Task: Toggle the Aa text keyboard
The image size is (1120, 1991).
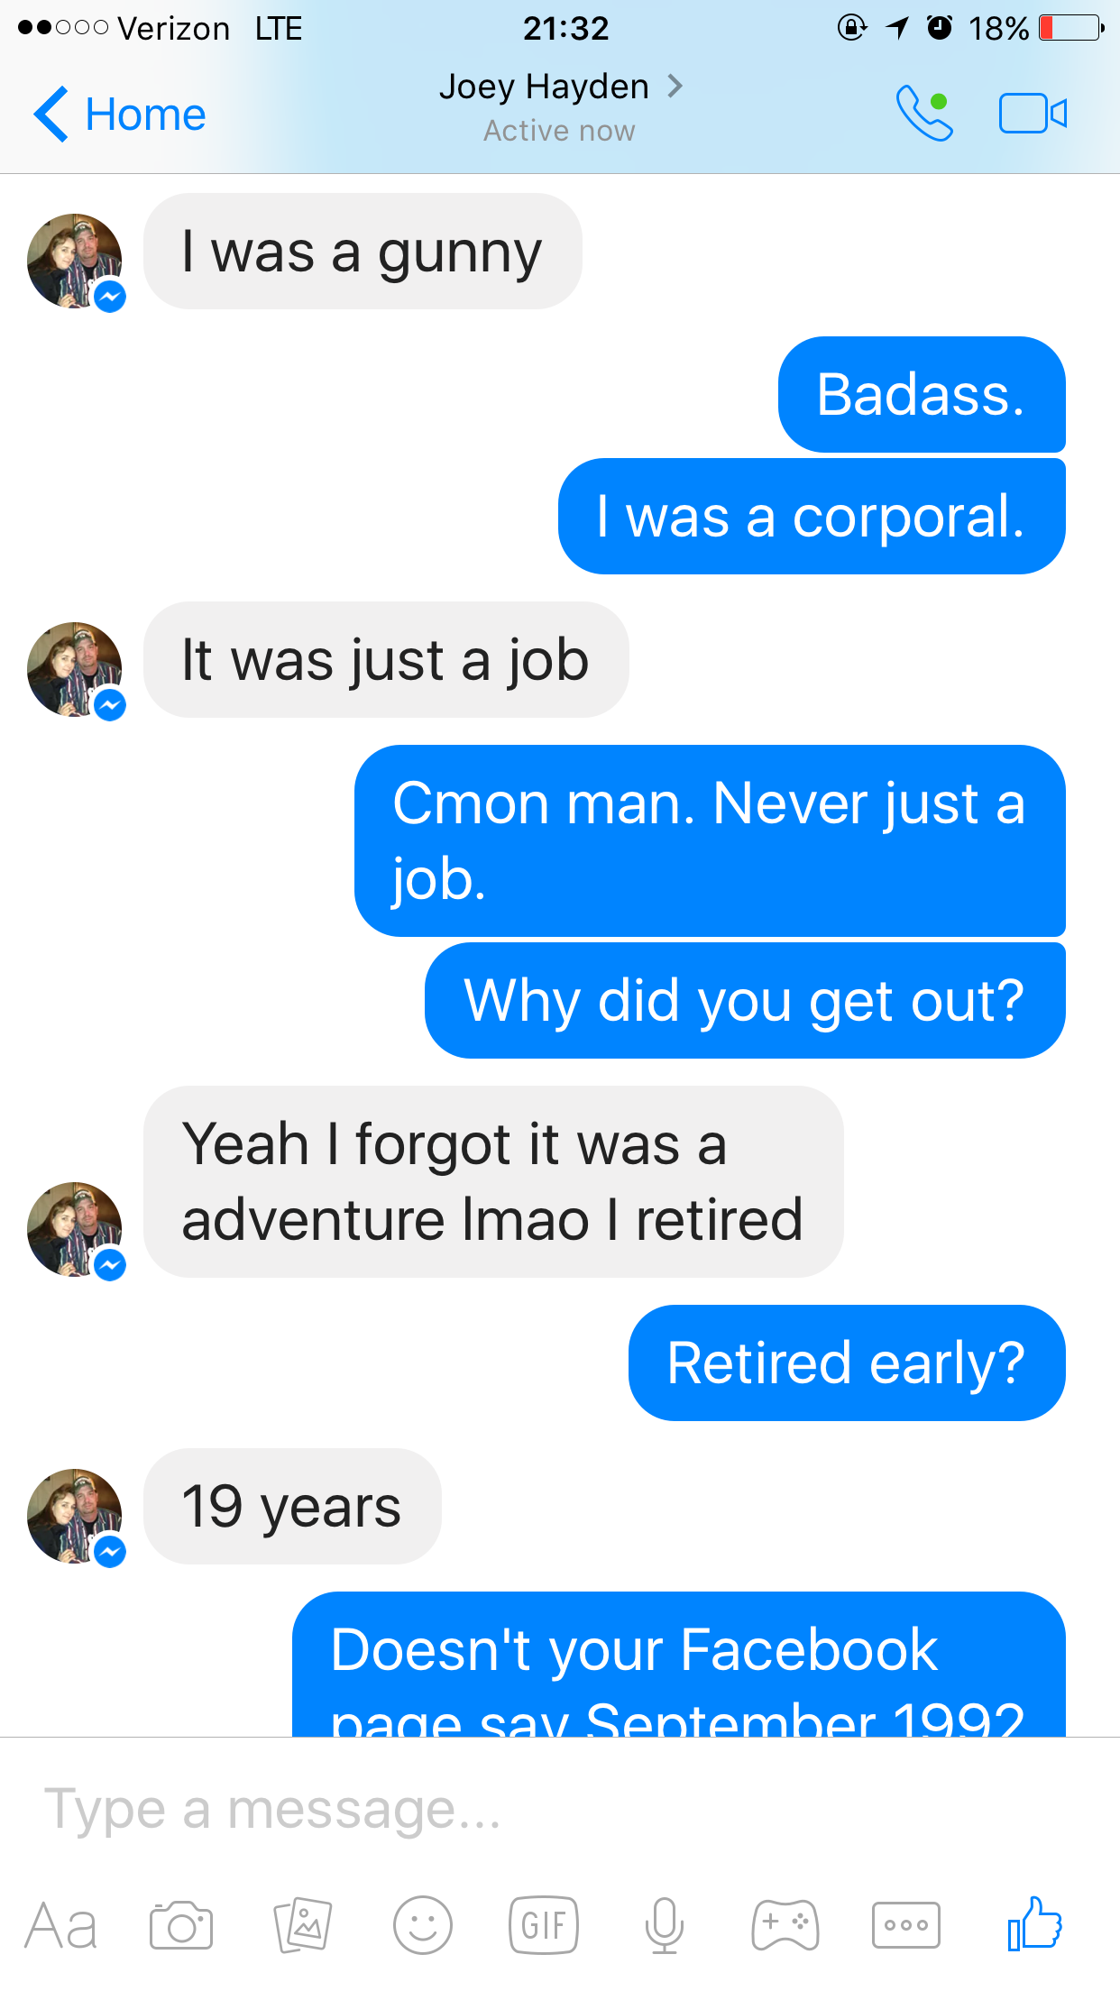Action: tap(60, 1926)
